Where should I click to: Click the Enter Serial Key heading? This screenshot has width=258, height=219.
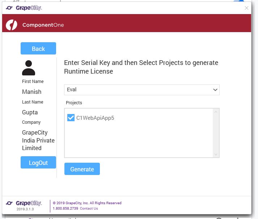tap(141, 67)
